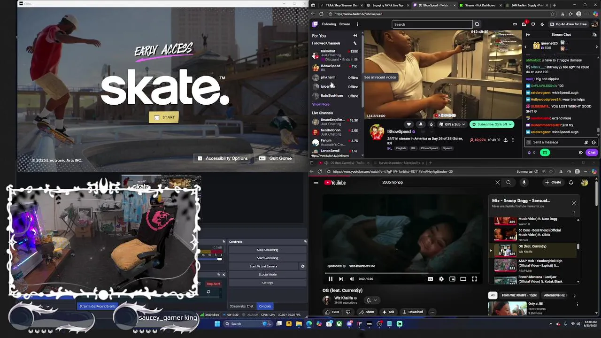
Task: Share the IShowSpeed stream via upload icon
Action: [506, 140]
